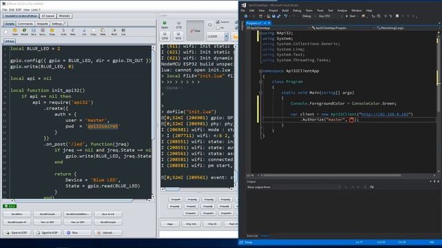This screenshot has width=442, height=248.
Task: Click the Start debugging play icon
Action: 347,17
